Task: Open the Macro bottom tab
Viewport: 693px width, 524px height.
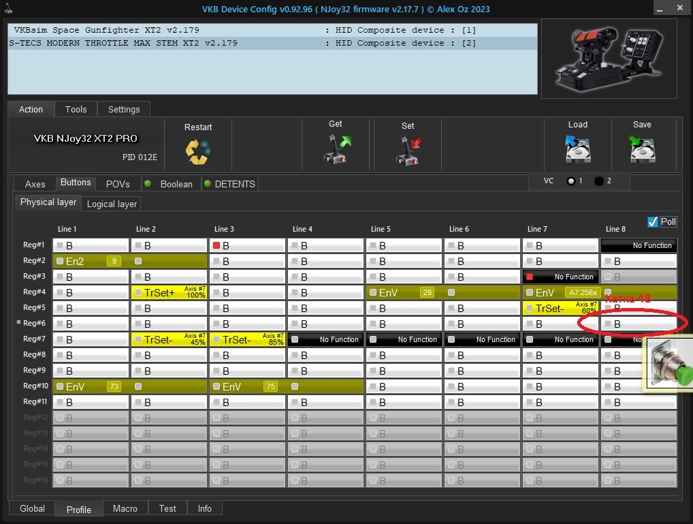Action: coord(125,508)
